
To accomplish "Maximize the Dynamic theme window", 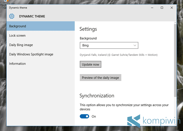I will 162,8.
